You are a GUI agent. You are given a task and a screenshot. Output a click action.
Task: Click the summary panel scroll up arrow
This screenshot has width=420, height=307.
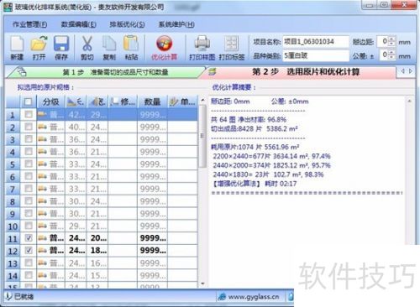tap(409, 101)
